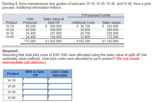The width and height of the screenshot is (153, 103).
Task: Select the NRV at Split-Off field for W-20
Action: pos(35,86)
